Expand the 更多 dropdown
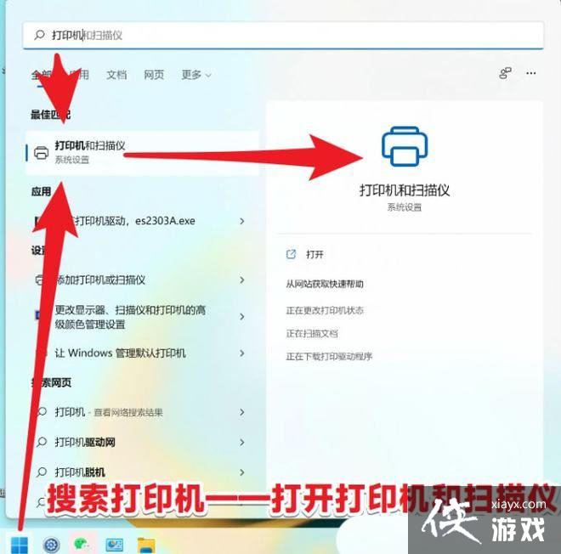The width and height of the screenshot is (561, 554). pyautogui.click(x=196, y=75)
